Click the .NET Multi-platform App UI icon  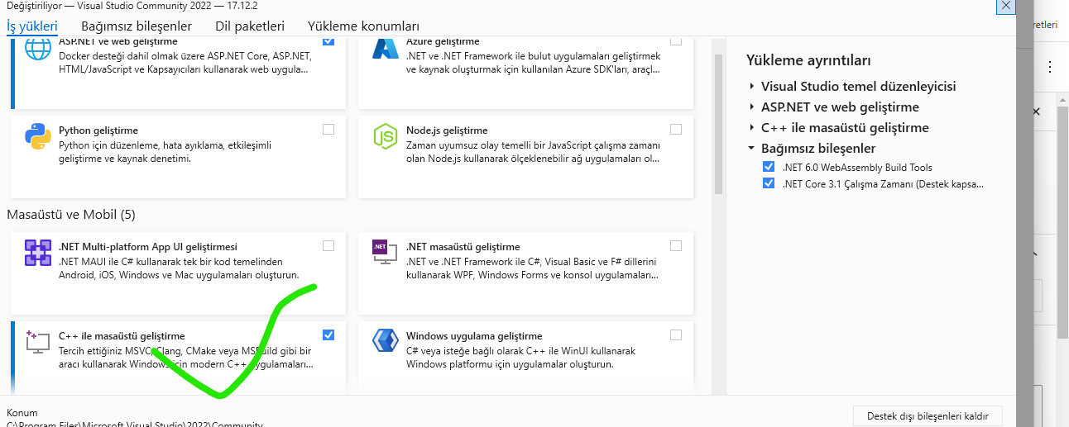pos(38,253)
